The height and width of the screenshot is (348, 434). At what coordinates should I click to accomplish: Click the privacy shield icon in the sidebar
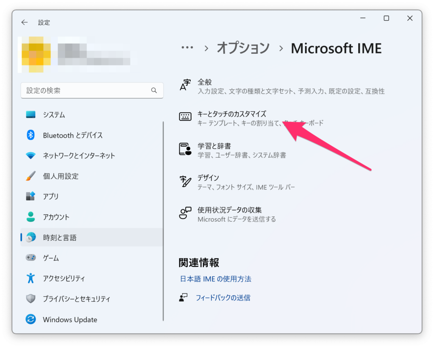[x=31, y=299]
